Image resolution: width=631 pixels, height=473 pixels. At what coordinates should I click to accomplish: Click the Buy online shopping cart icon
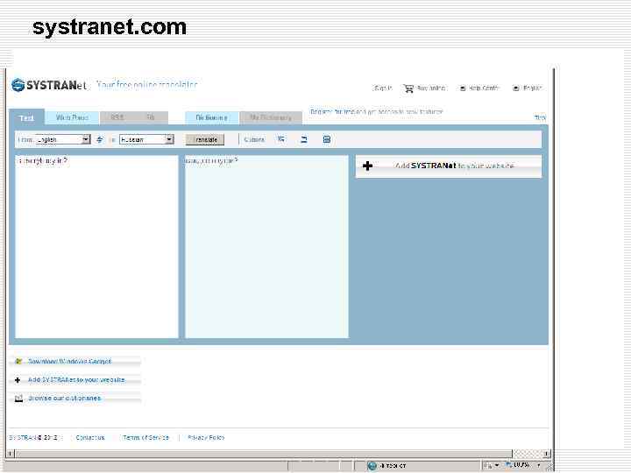point(408,88)
